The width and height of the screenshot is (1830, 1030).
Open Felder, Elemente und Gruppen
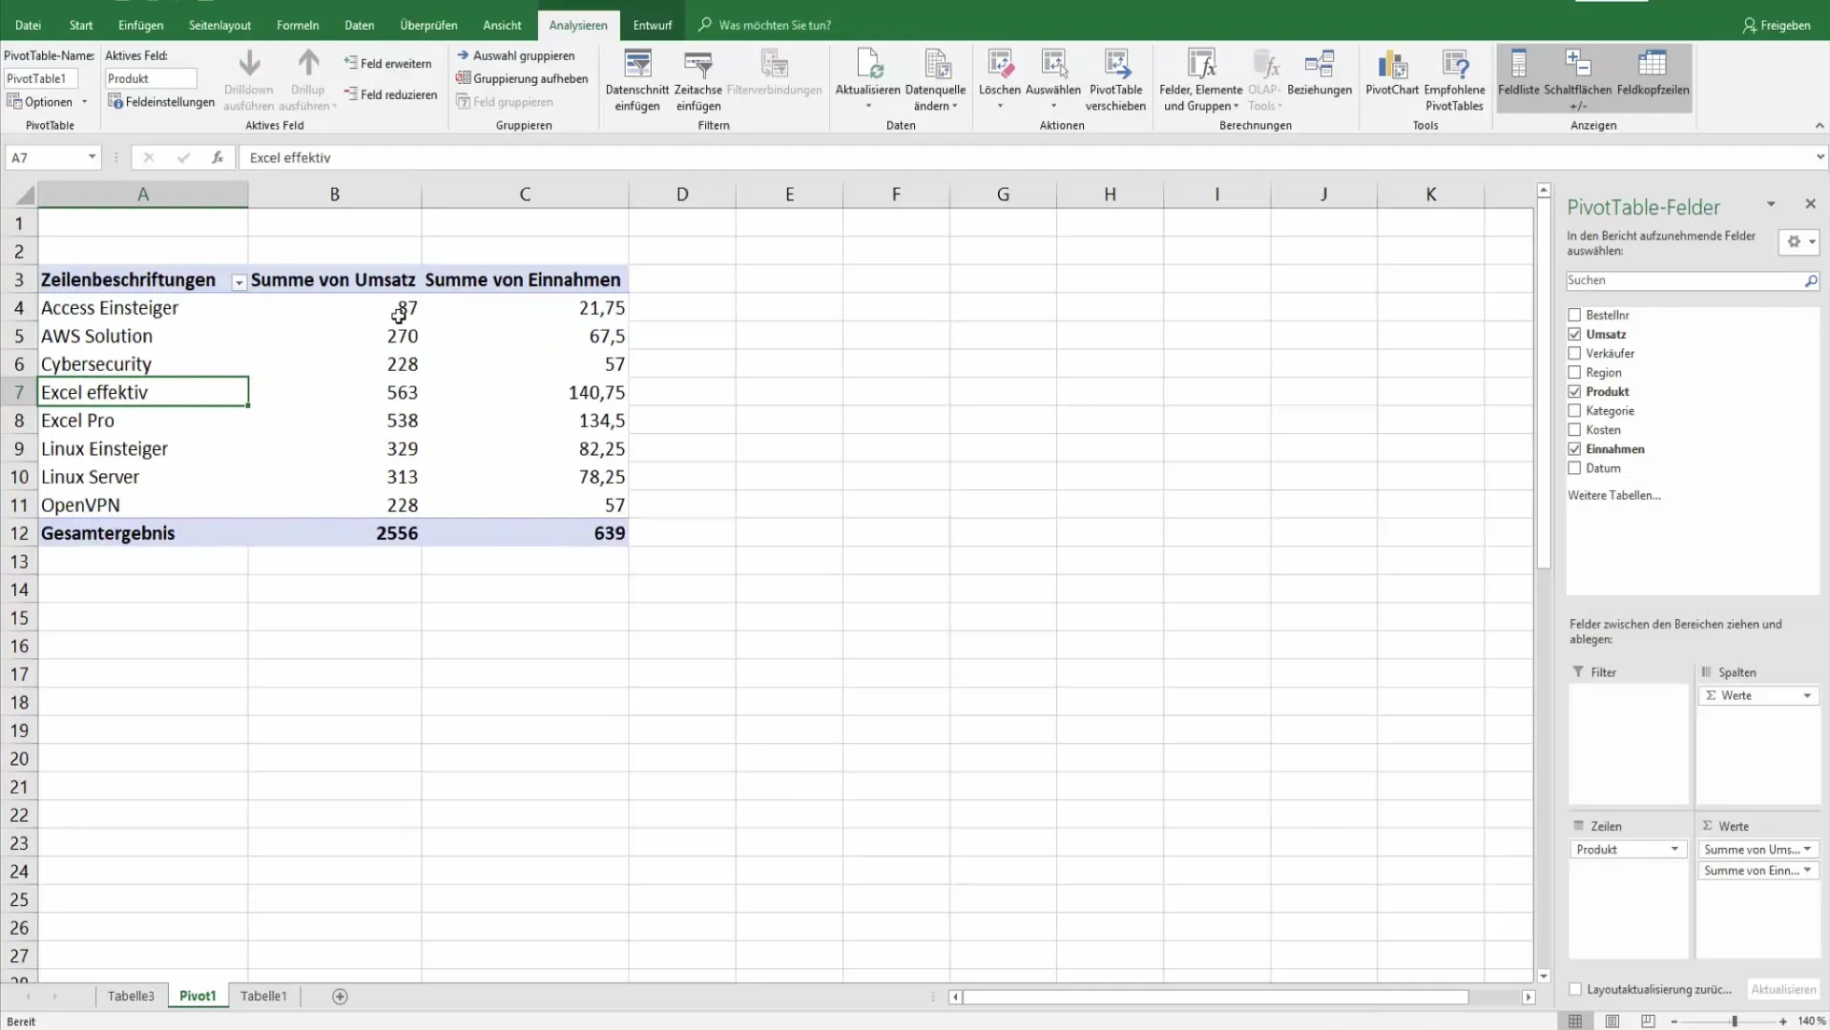[x=1200, y=81]
